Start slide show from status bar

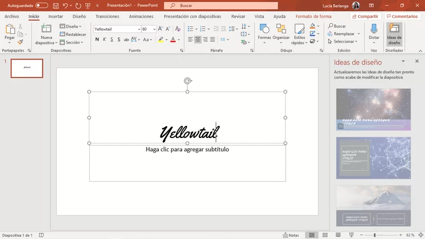(351, 235)
